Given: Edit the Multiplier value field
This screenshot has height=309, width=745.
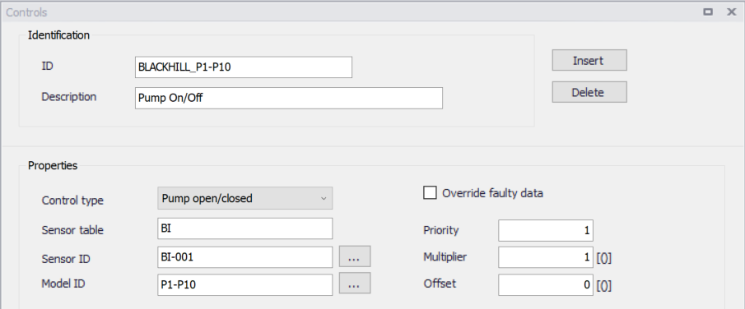Looking at the screenshot, I should click(x=546, y=257).
